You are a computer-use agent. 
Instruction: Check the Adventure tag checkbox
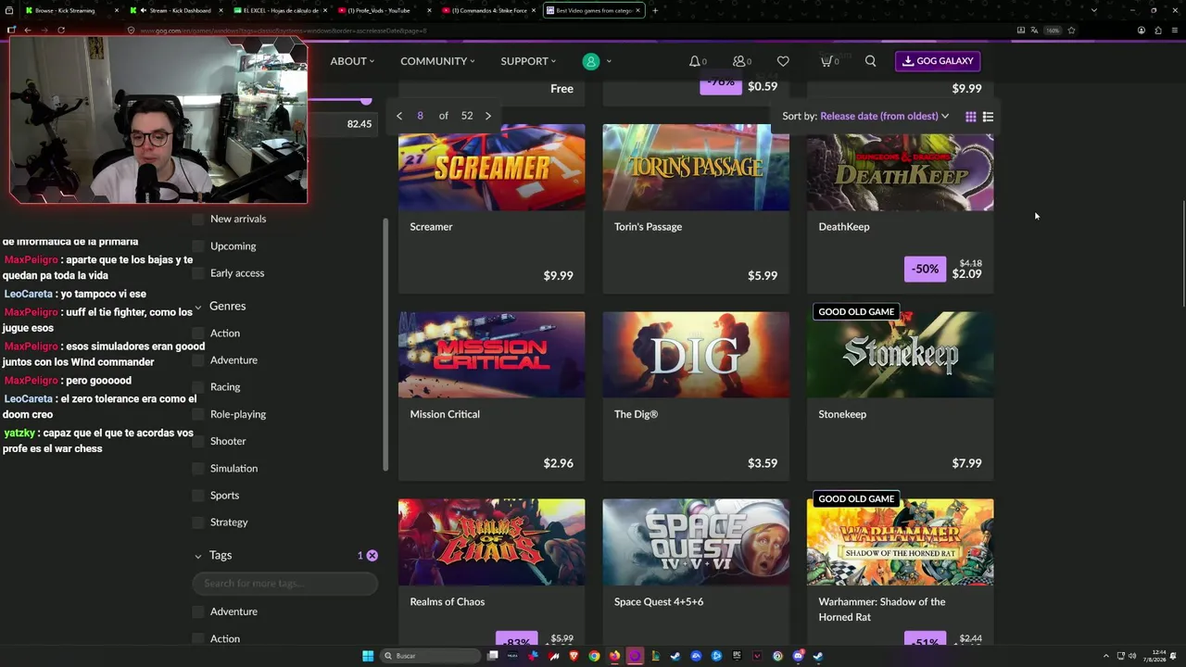click(x=197, y=612)
